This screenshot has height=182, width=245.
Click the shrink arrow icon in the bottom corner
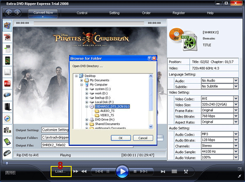pyautogui.click(x=240, y=176)
